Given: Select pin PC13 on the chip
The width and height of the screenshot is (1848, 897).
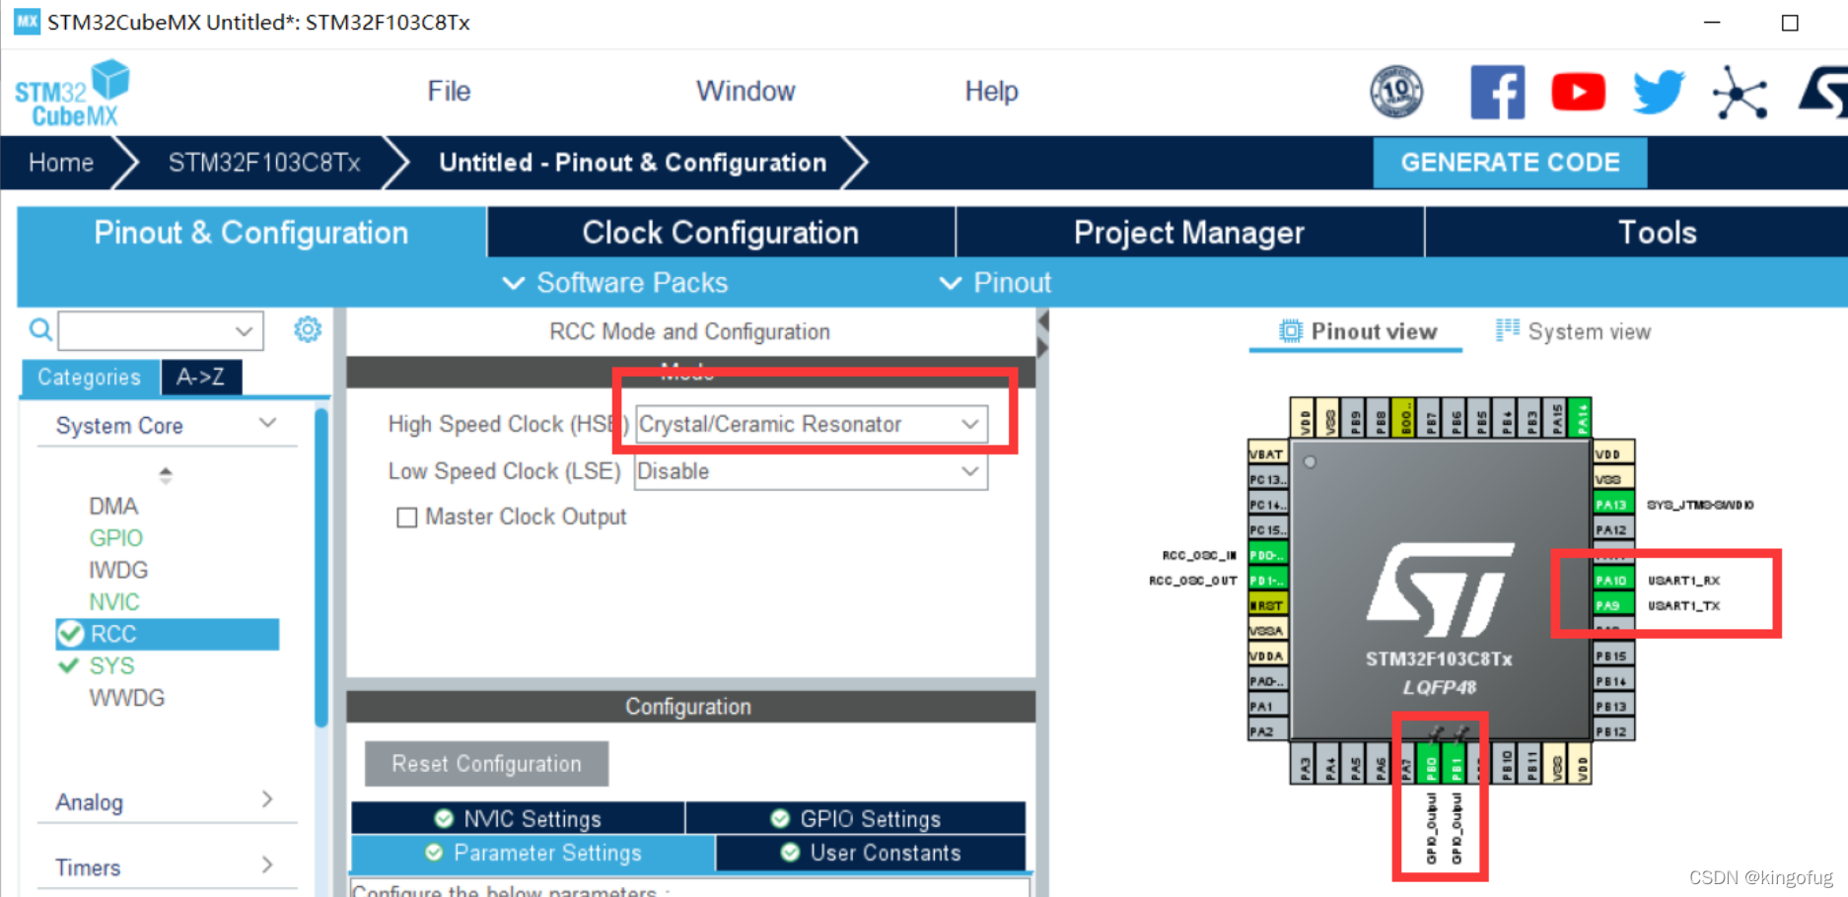Looking at the screenshot, I should [1268, 479].
